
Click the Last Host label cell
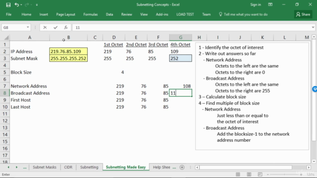30,107
